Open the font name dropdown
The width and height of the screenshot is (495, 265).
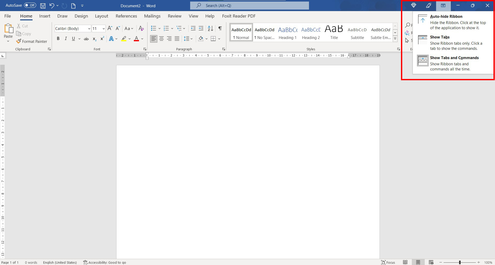click(x=89, y=29)
